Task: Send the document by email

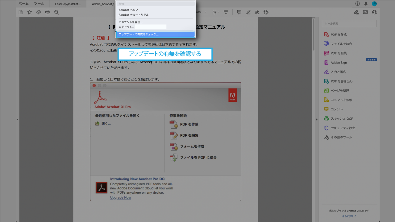Action: click(365, 12)
